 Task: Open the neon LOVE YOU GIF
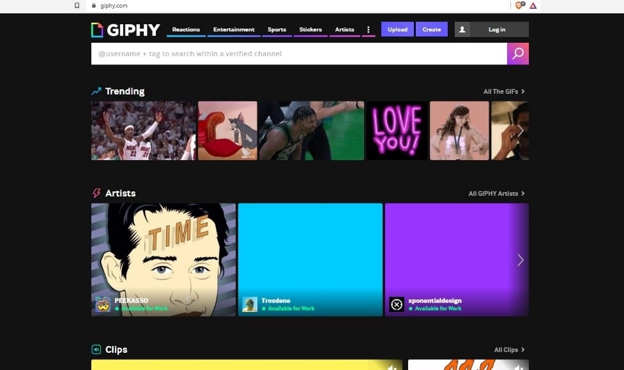[x=397, y=131]
